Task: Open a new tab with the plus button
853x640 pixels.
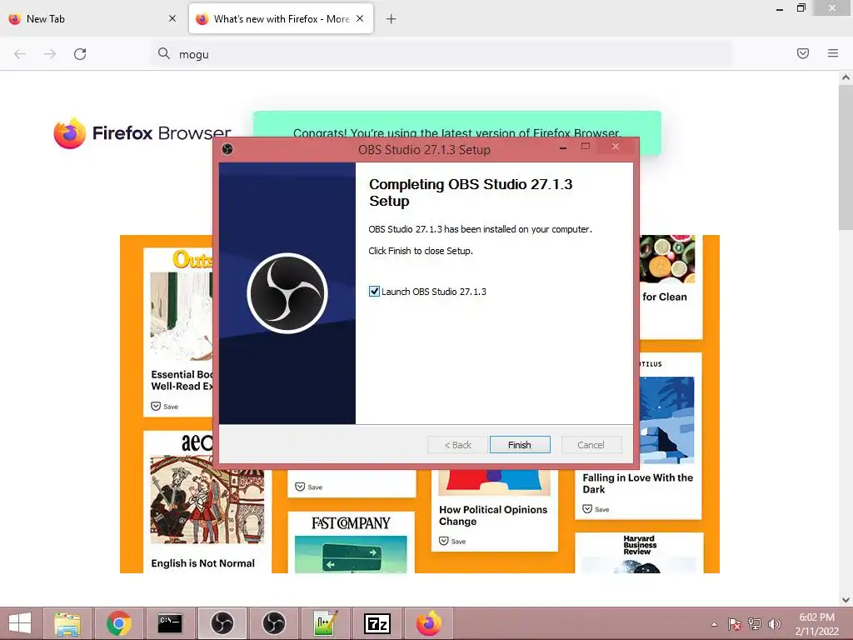Action: pos(392,19)
